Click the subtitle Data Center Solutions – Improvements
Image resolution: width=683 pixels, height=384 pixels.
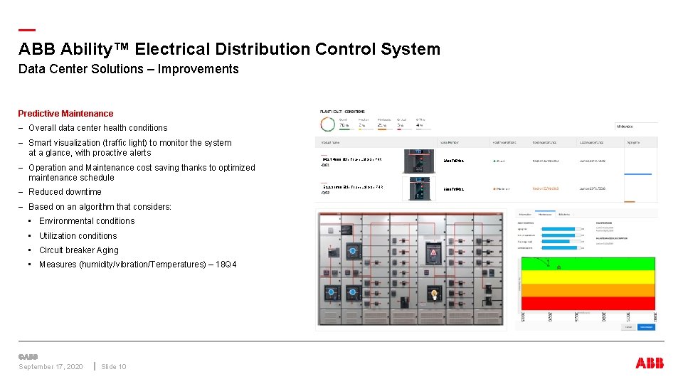point(129,69)
